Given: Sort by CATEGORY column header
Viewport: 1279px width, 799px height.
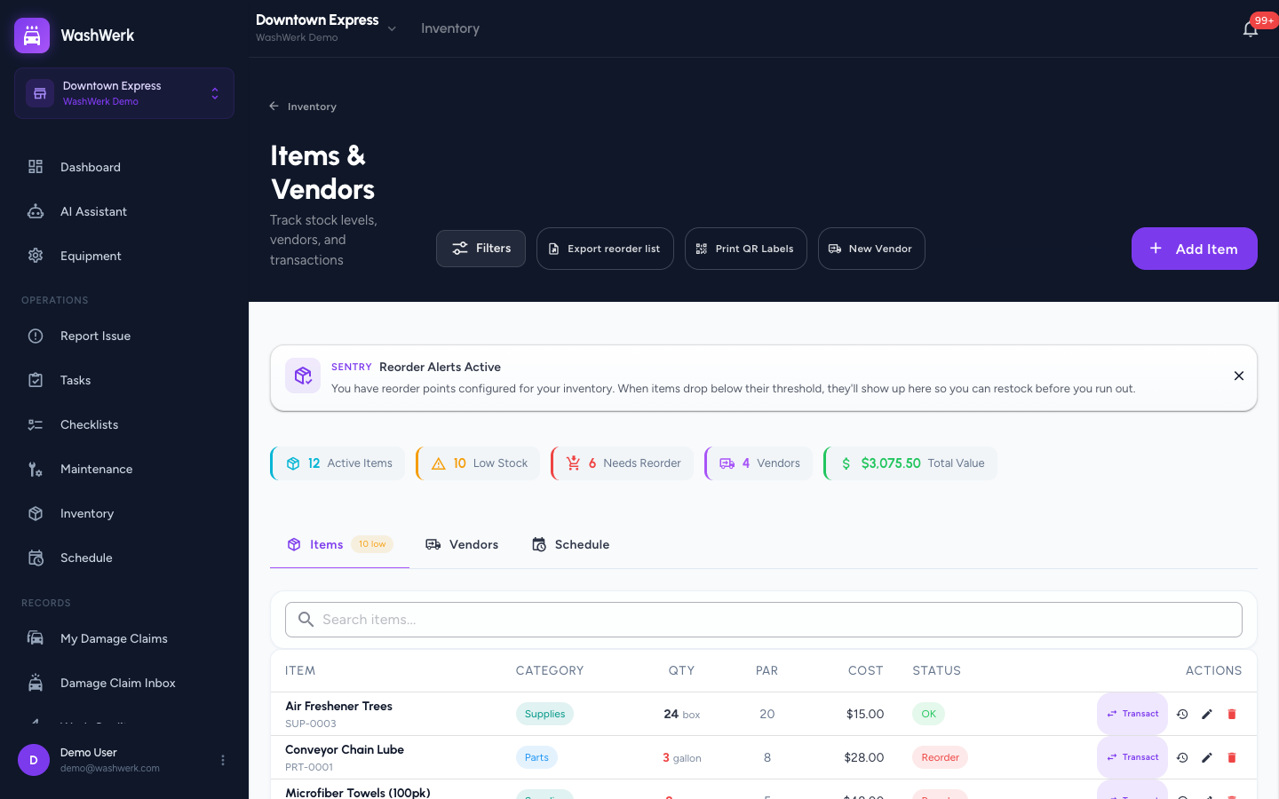Looking at the screenshot, I should coord(550,670).
